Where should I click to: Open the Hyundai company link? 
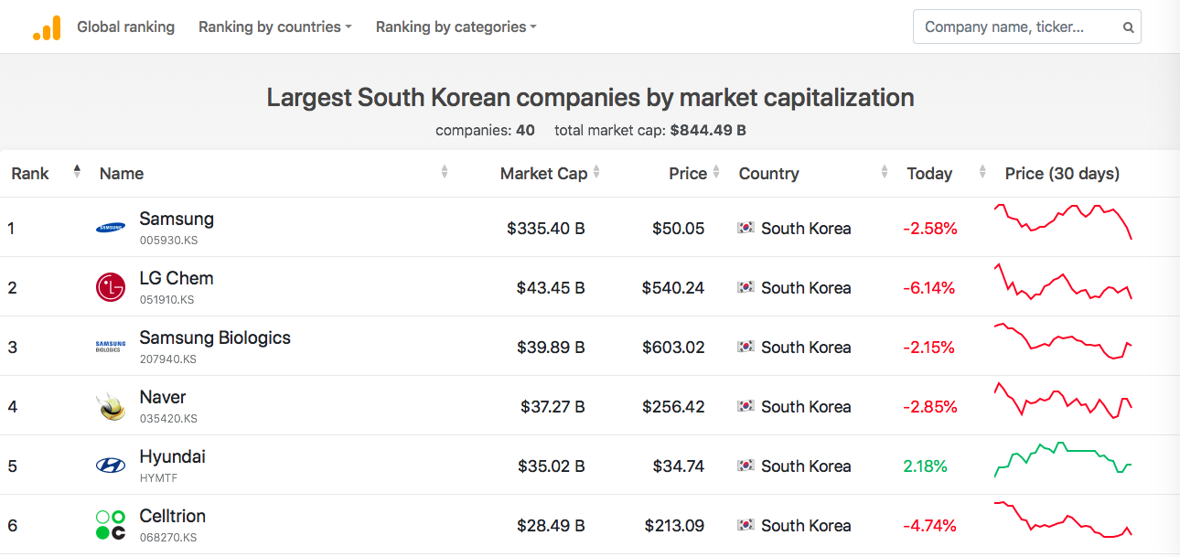click(172, 457)
